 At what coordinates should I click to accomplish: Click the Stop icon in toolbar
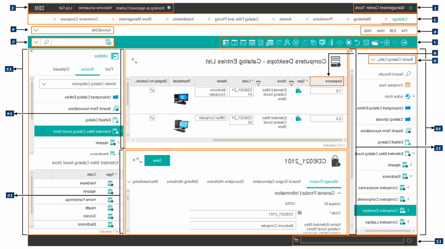[349, 42]
